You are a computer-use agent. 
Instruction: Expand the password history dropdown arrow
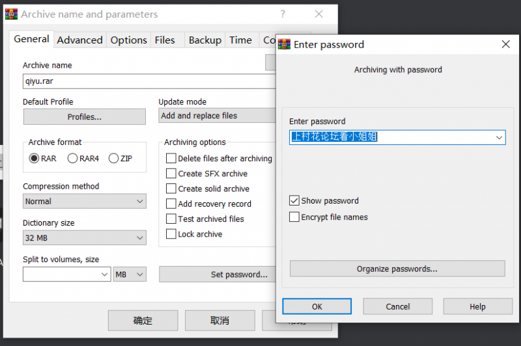[499, 137]
